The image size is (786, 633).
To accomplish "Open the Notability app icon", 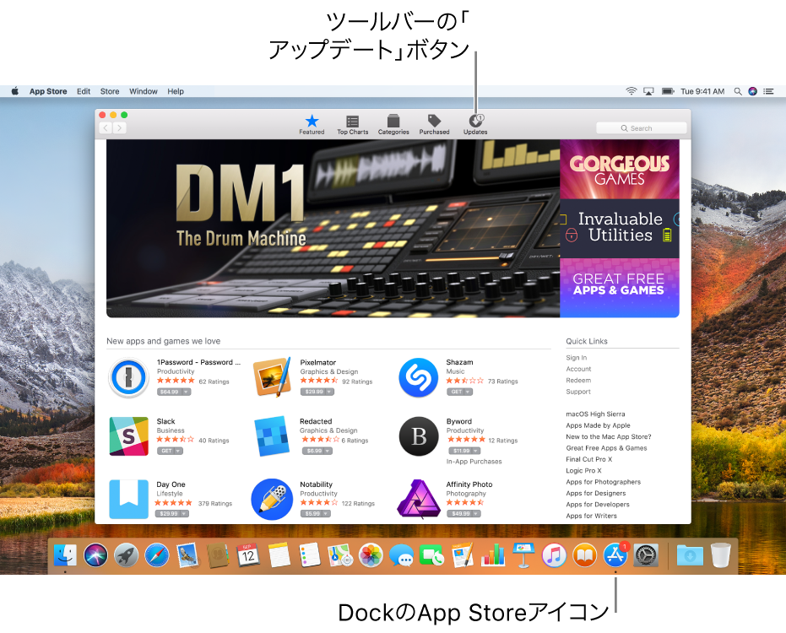I will coord(272,499).
